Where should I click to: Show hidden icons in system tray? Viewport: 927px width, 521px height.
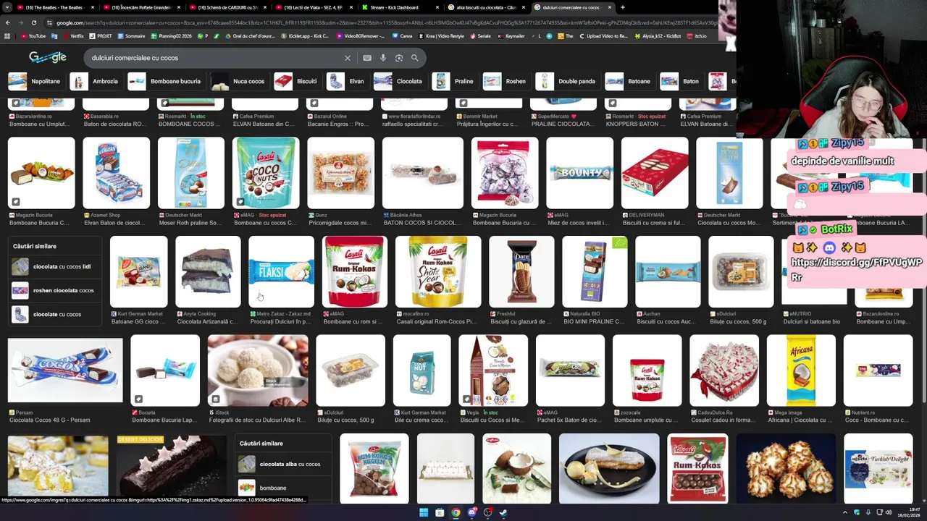(846, 513)
